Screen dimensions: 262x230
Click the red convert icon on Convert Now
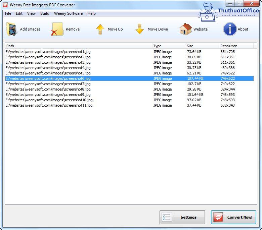coord(218,217)
